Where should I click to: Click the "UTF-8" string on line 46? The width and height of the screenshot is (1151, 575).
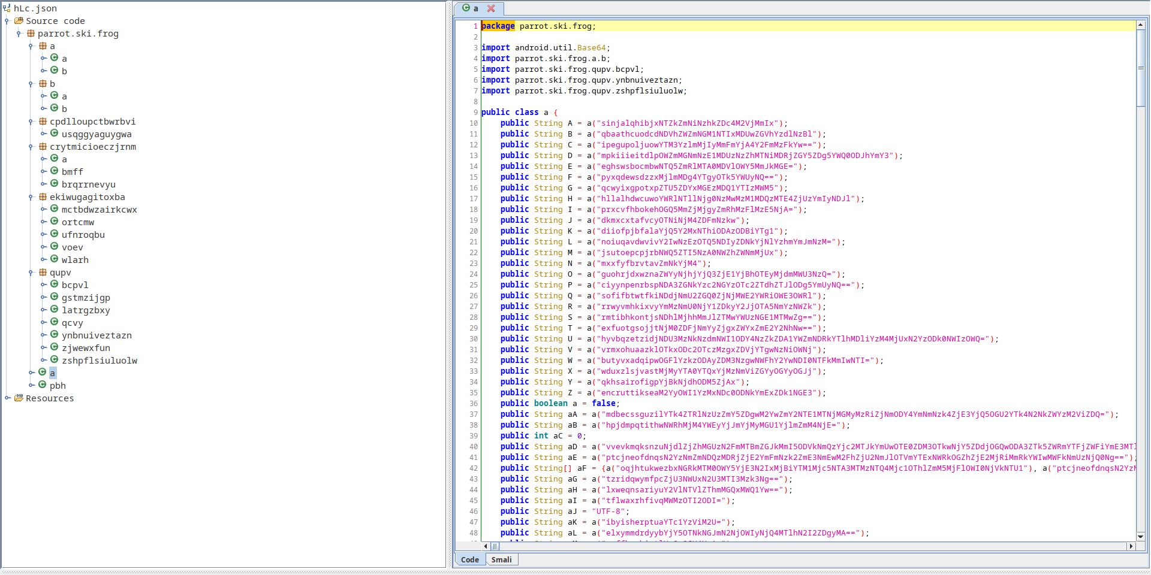[608, 511]
